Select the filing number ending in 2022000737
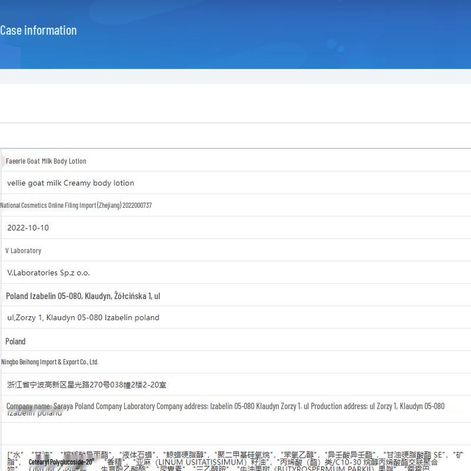 pyautogui.click(x=76, y=205)
